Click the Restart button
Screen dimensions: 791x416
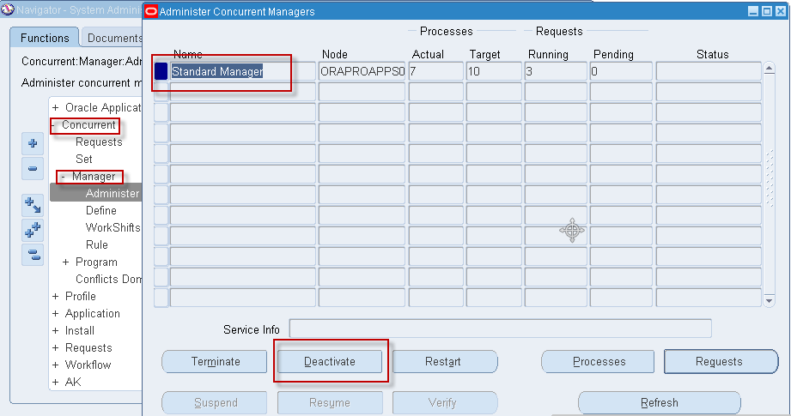tap(444, 362)
